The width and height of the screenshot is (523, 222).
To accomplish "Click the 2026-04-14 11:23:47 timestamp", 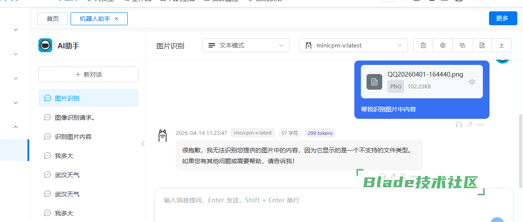I will click(x=201, y=133).
